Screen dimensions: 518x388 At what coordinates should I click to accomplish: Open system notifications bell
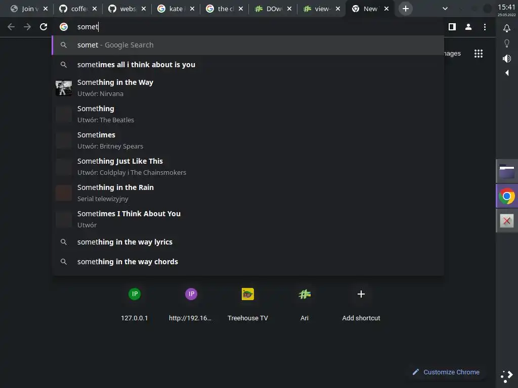[x=507, y=28]
